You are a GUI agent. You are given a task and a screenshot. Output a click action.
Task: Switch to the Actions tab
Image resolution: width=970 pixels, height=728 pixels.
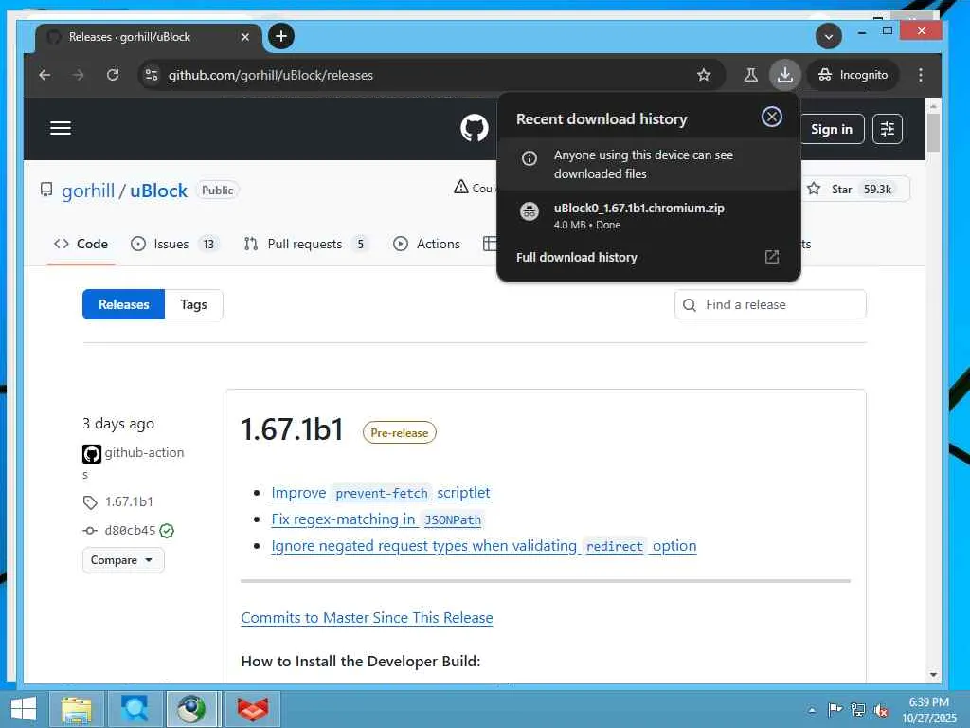coord(427,244)
